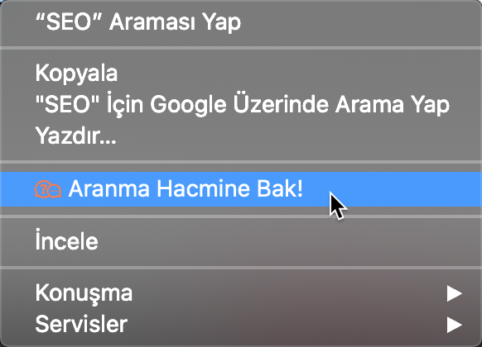Click the question mark bubble icon
Viewport: 482px width, 347px height.
(41, 188)
